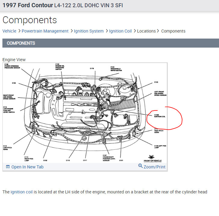Click the engine view diagram image

pos(85,113)
